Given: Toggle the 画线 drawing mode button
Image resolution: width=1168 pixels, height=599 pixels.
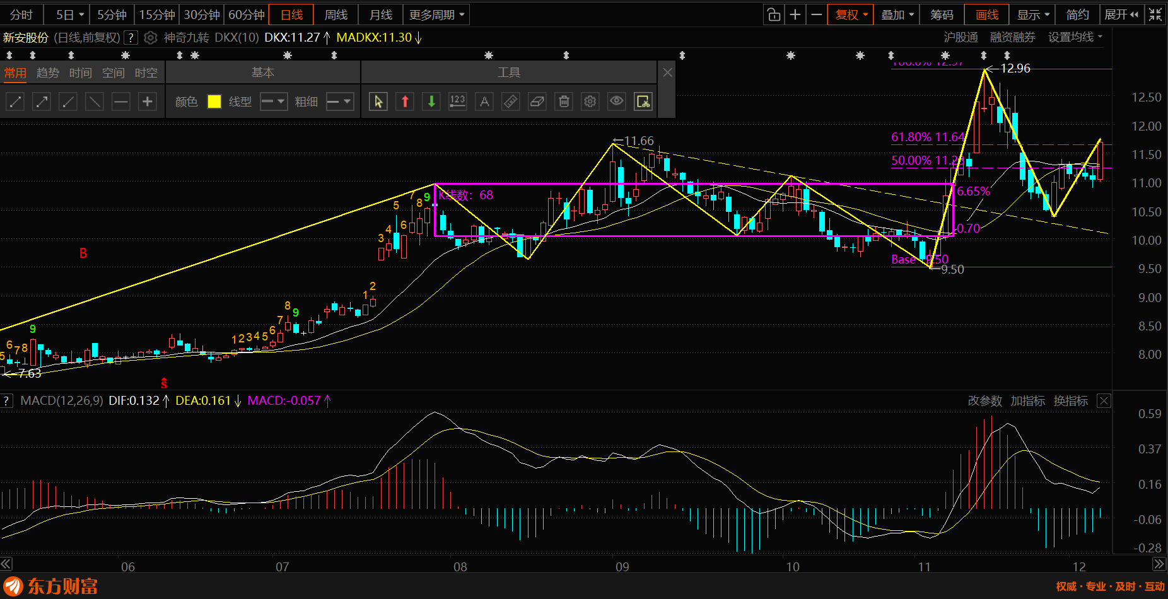Looking at the screenshot, I should 987,15.
